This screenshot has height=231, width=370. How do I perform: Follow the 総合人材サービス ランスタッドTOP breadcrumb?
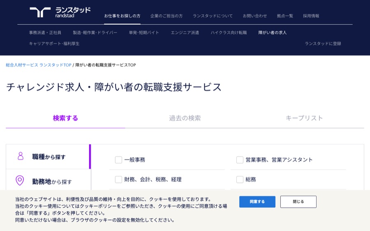[x=39, y=65]
